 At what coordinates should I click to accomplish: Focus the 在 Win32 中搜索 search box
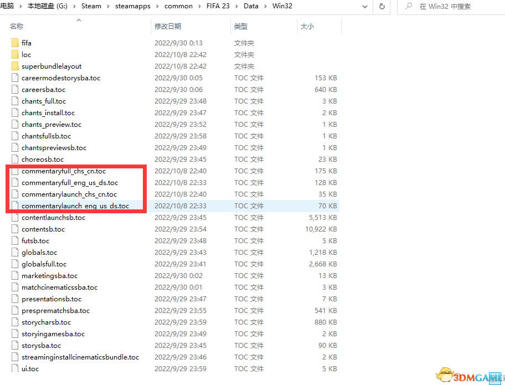coord(451,6)
